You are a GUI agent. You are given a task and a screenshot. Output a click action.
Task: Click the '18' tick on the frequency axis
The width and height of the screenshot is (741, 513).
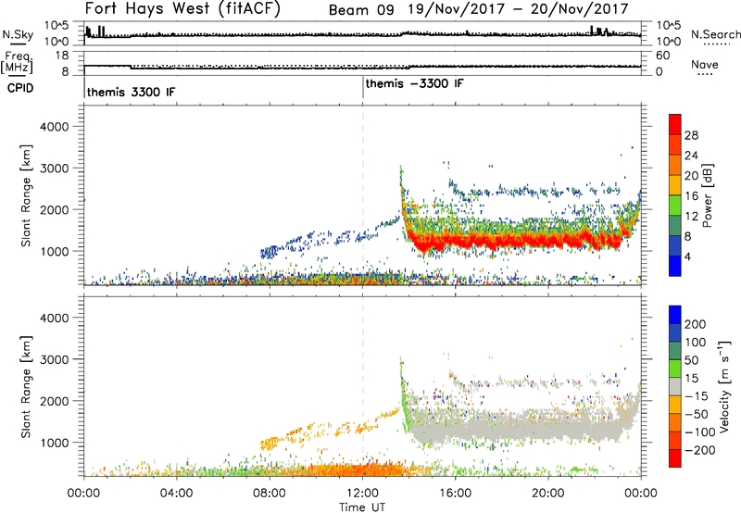[62, 56]
